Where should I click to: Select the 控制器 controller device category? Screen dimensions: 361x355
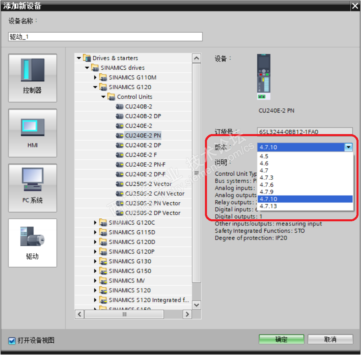pos(33,78)
